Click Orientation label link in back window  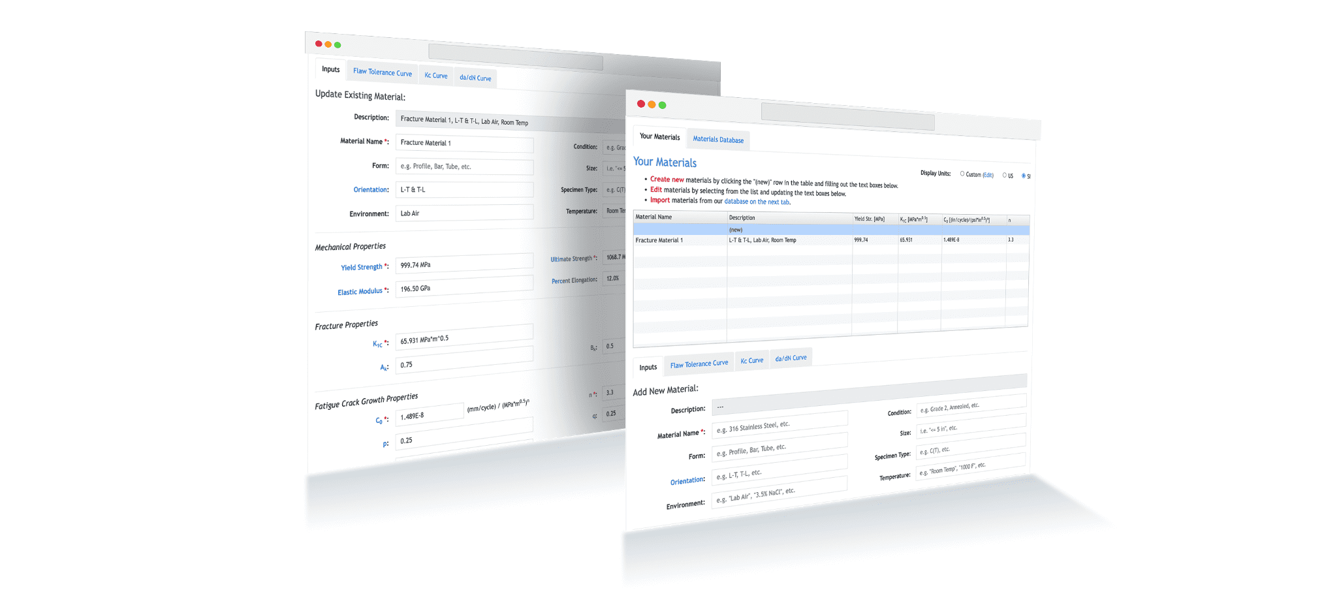click(371, 190)
